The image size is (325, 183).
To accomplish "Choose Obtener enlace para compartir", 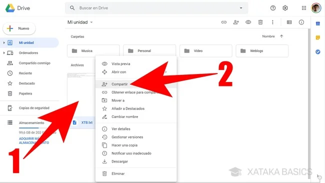I will [x=136, y=92].
